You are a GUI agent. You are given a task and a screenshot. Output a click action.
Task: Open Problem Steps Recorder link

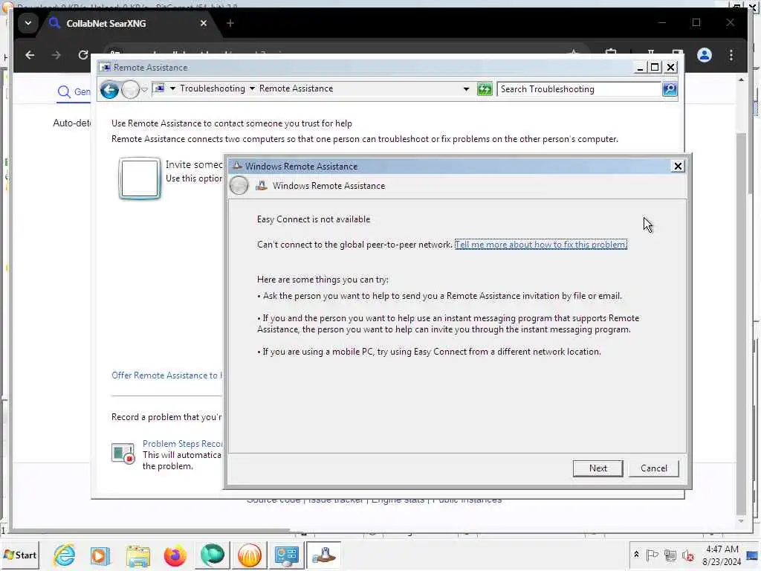pyautogui.click(x=182, y=444)
